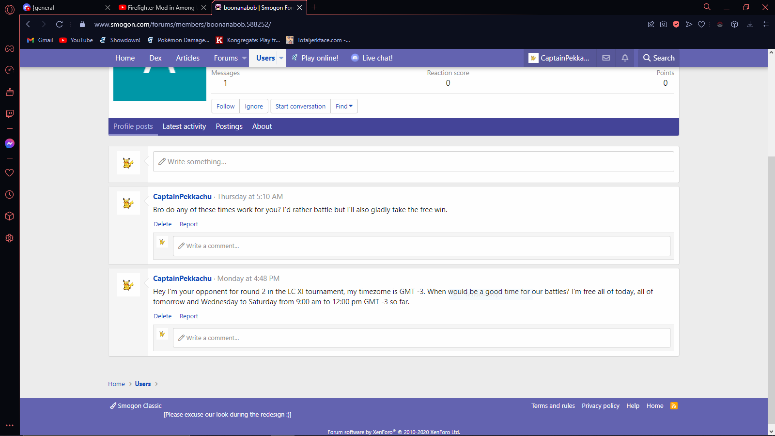Viewport: 775px width, 436px height.
Task: Expand the Users menu dropdown arrow
Action: [x=281, y=58]
